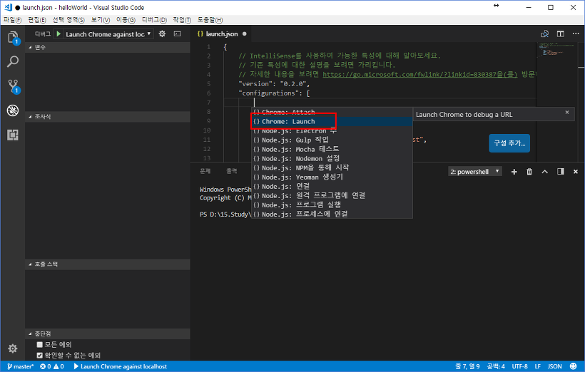Open the Search view

click(x=13, y=61)
